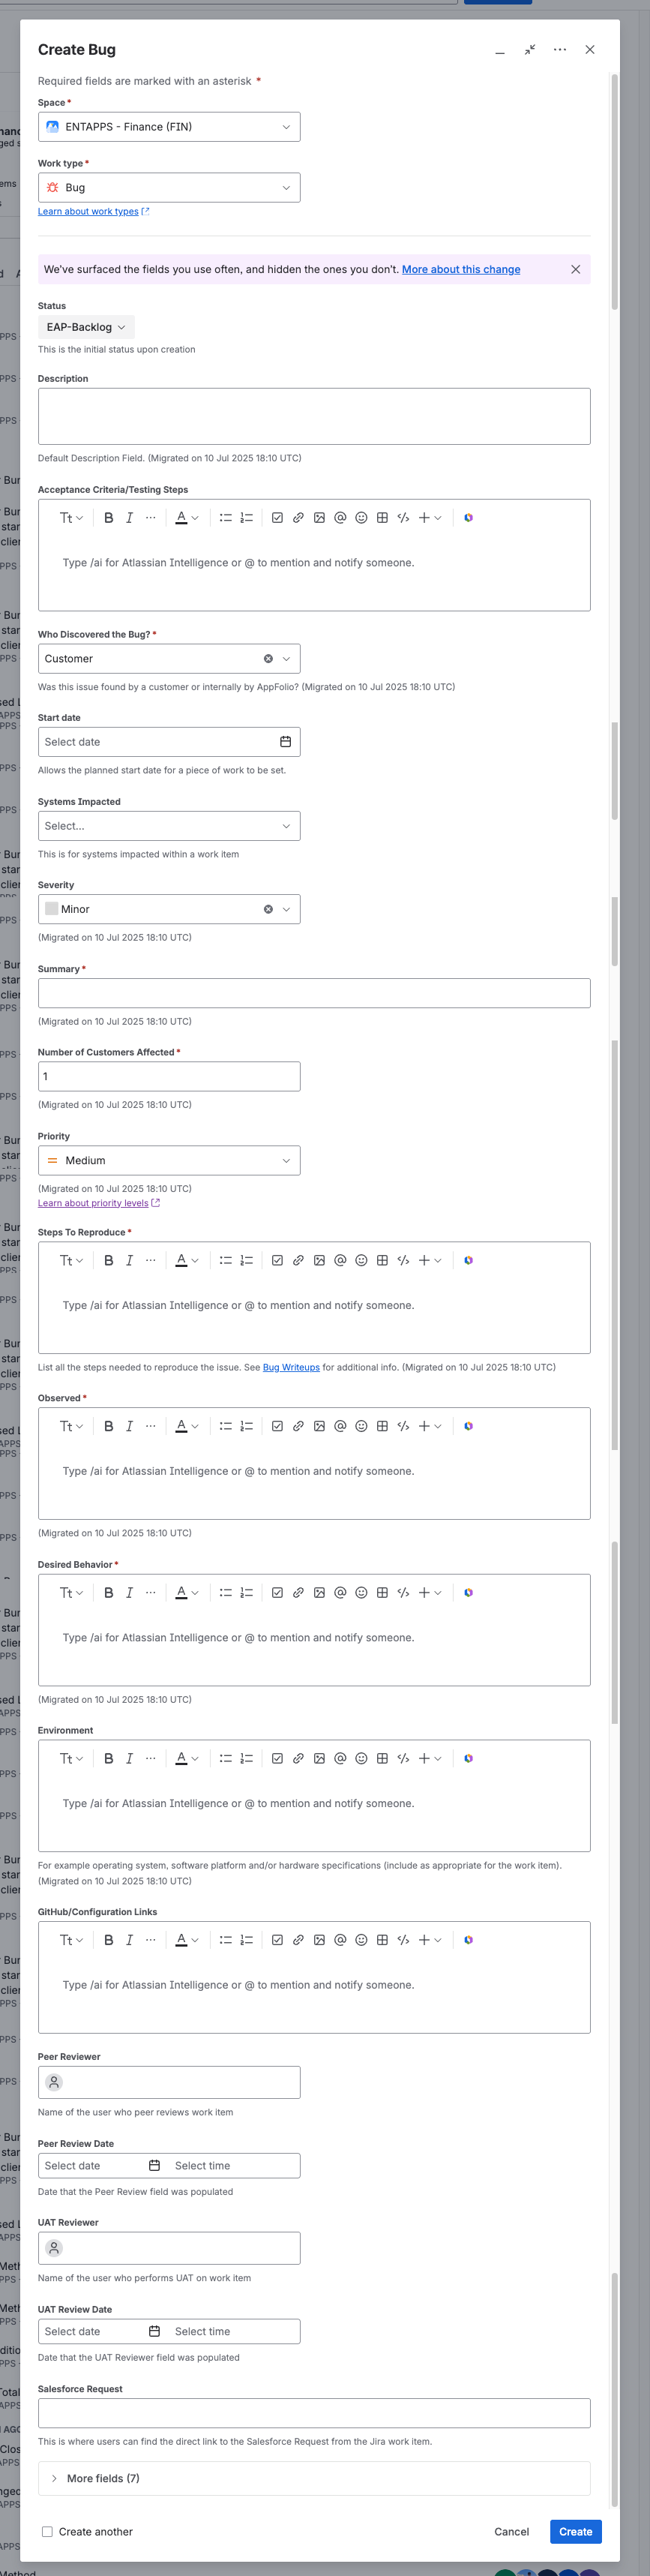Focus the Summary input field
Screen dimensions: 650x2576
(x=314, y=993)
